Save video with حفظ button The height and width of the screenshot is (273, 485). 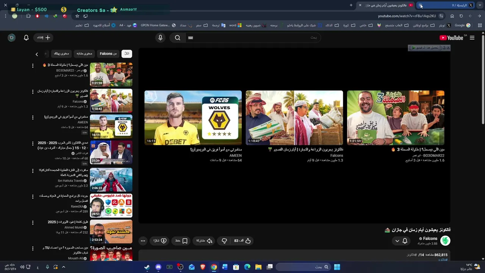pyautogui.click(x=181, y=241)
